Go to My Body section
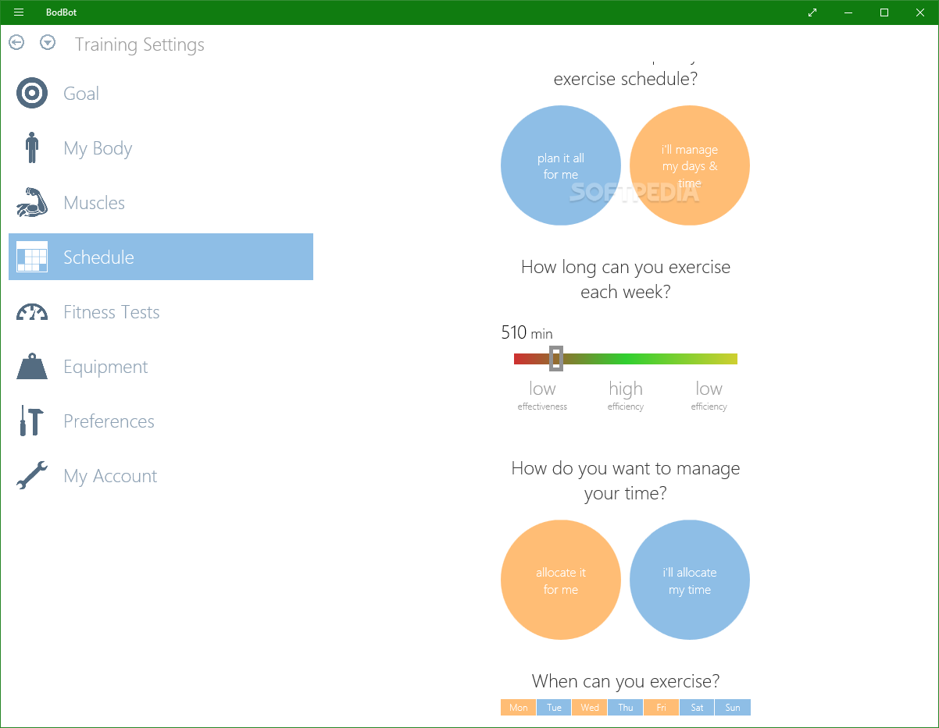Viewport: 939px width, 728px height. pos(161,147)
